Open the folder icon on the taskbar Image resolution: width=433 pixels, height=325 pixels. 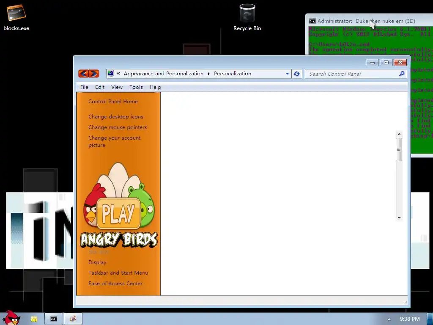(34, 319)
